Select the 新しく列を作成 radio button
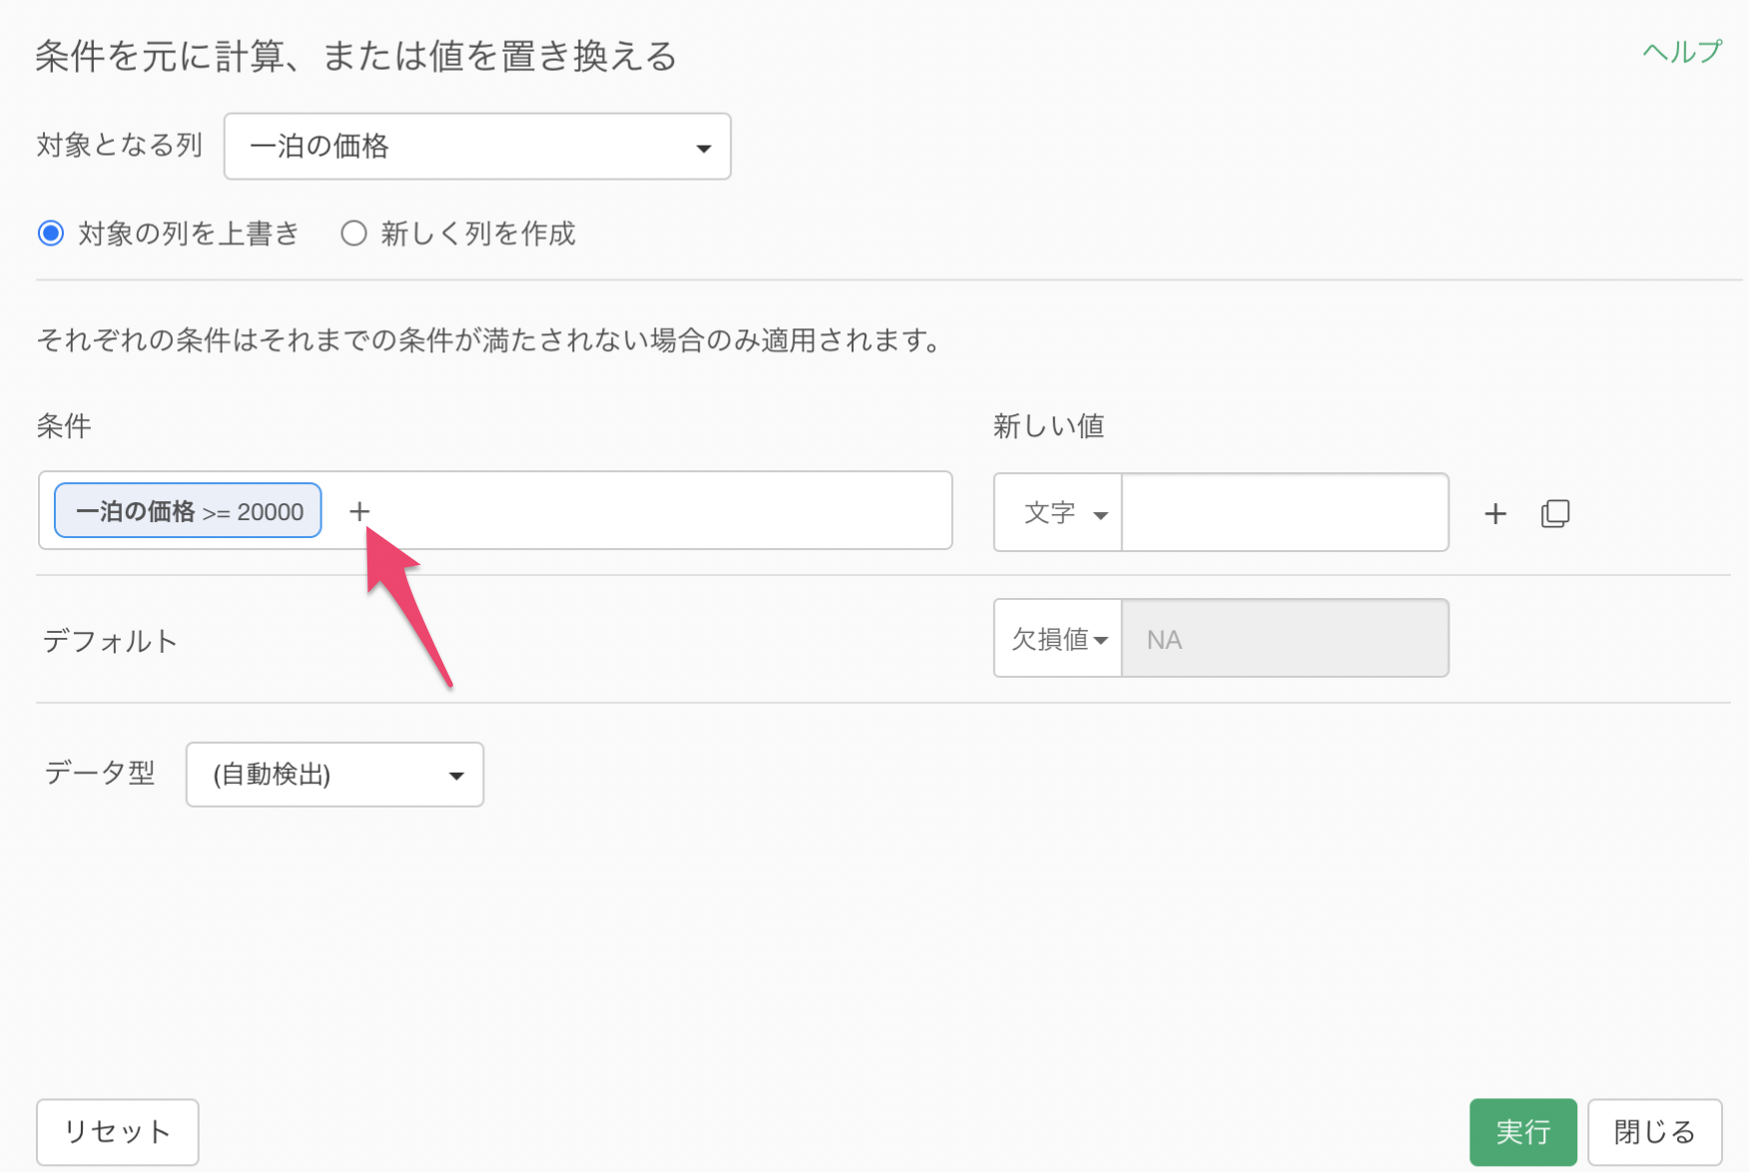Viewport: 1749px width, 1172px height. point(353,234)
